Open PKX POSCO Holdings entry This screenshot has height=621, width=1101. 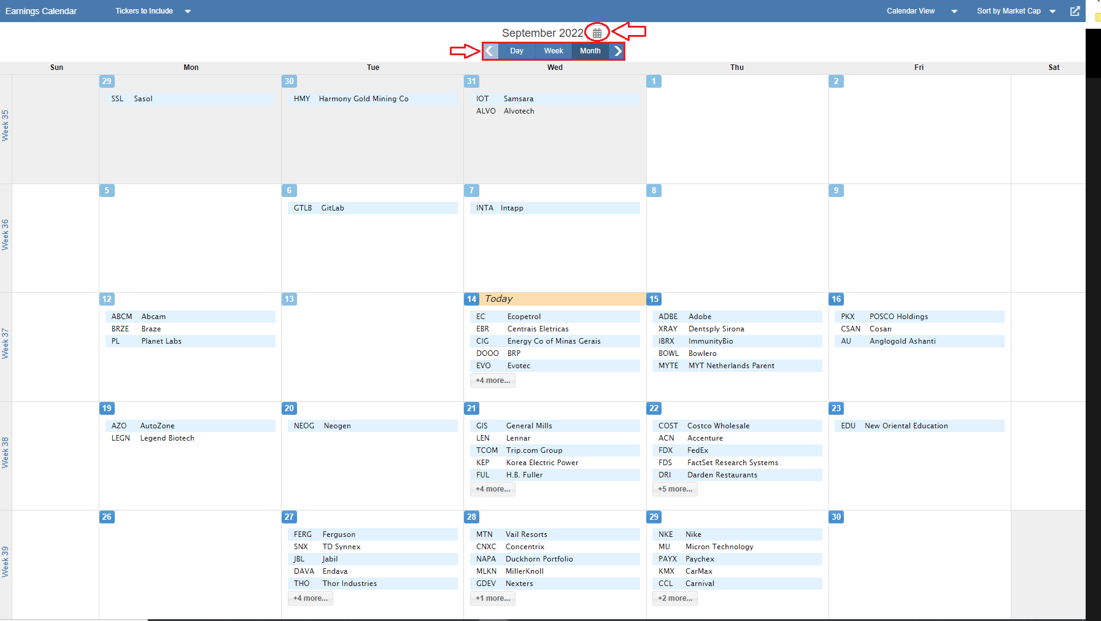pyautogui.click(x=919, y=317)
